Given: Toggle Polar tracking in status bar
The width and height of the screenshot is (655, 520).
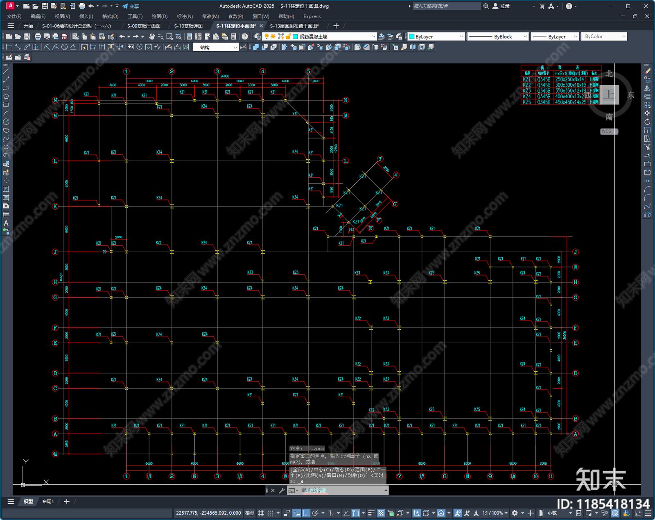Looking at the screenshot, I should [316, 513].
